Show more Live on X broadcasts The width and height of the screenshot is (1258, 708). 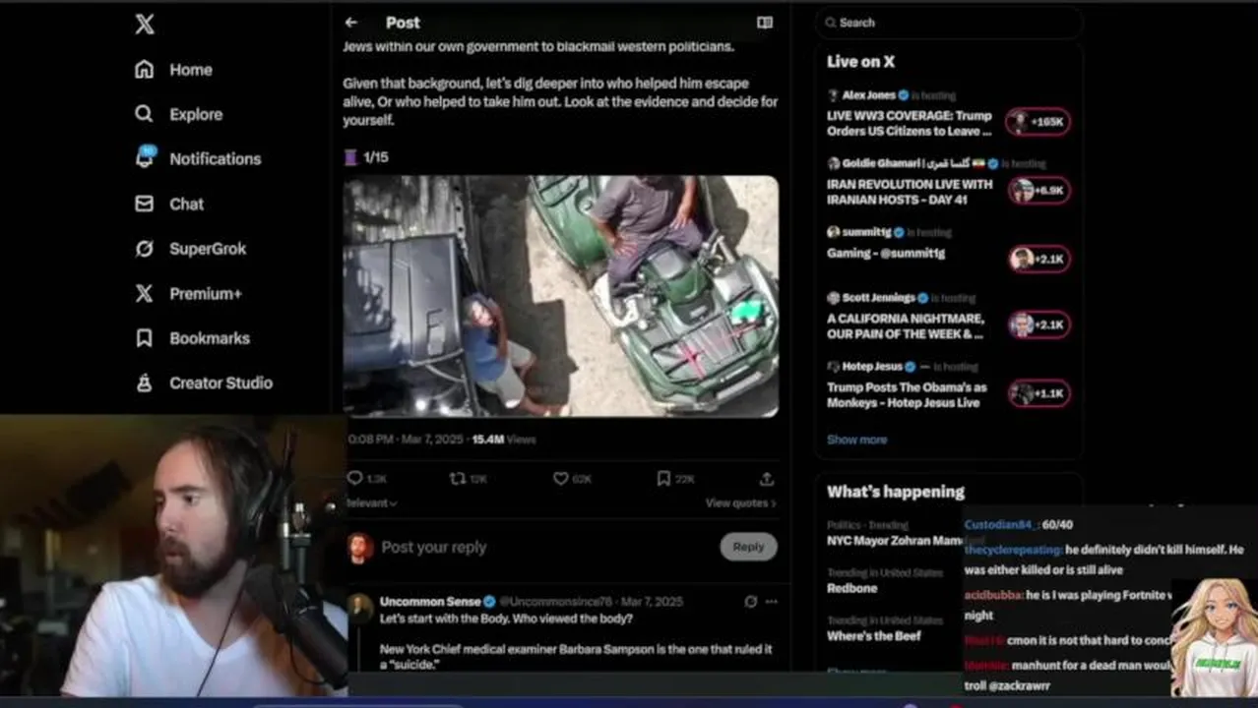(856, 440)
